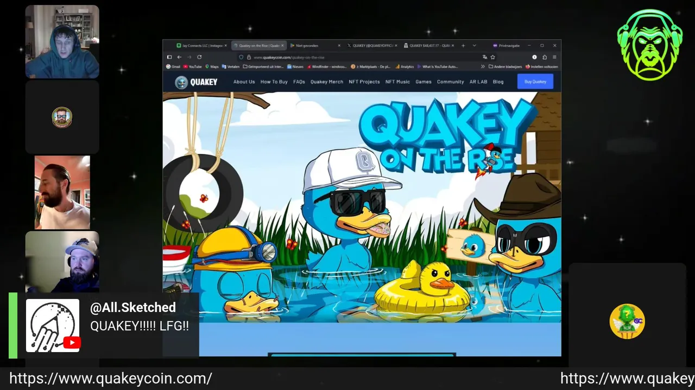
Task: Open How To Buy page
Action: pos(274,82)
